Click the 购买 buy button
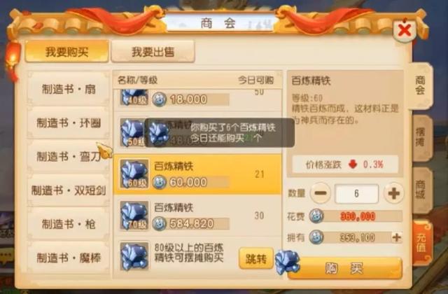 pos(345,268)
